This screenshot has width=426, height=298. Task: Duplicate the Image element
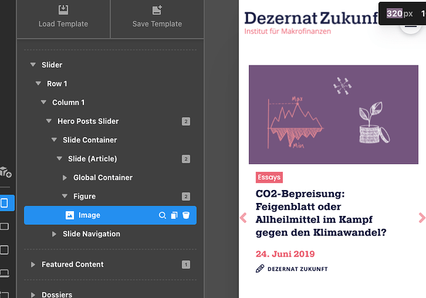tap(174, 215)
